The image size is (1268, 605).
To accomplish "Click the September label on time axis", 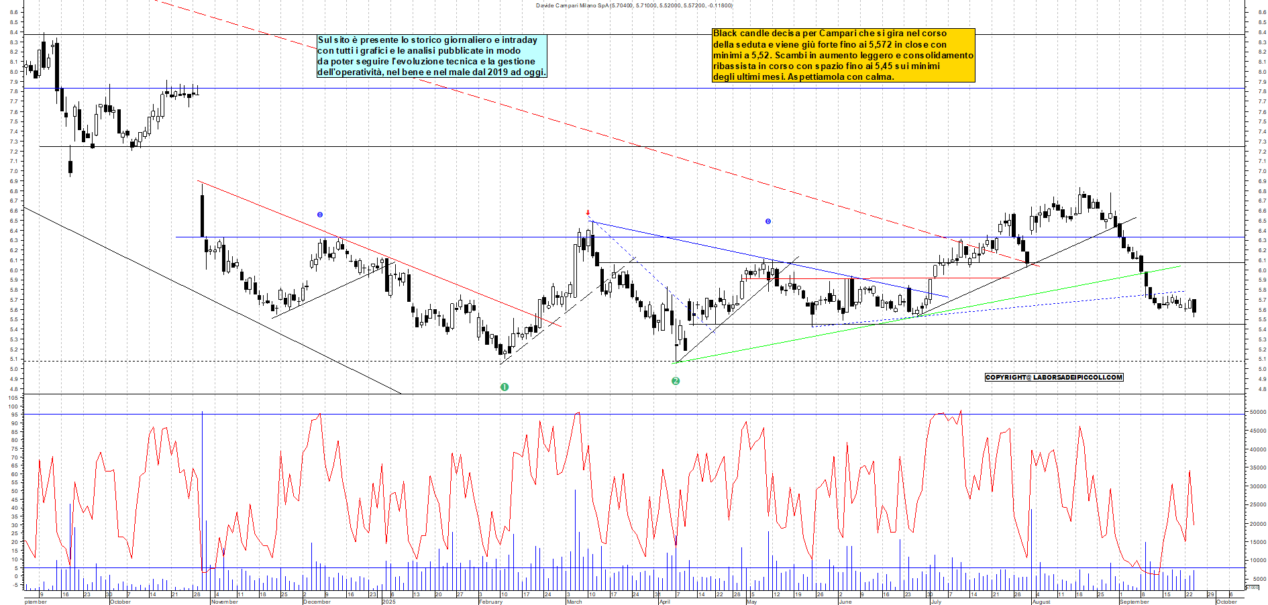I will pos(1134,602).
